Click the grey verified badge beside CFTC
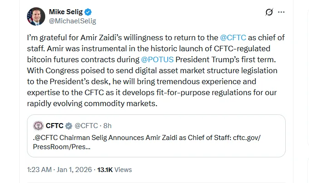Screen dimensions: 309x183 [69, 126]
